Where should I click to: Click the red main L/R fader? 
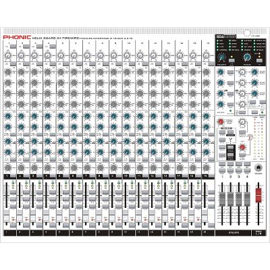pyautogui.click(x=259, y=195)
